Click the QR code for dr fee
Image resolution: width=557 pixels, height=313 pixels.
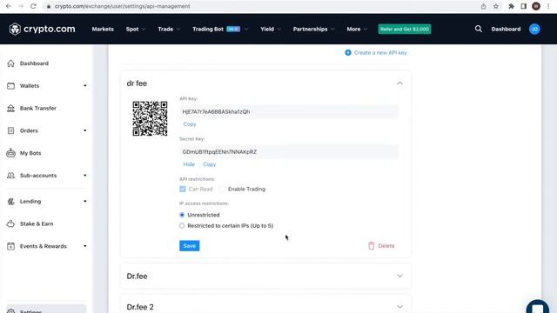(x=150, y=118)
